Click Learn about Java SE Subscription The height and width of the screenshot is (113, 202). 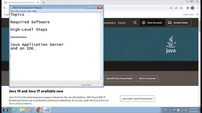click(x=138, y=99)
